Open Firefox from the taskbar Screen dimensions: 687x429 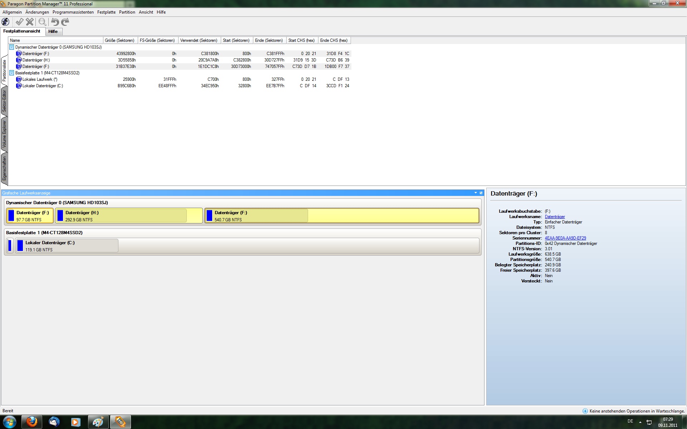[x=32, y=422]
